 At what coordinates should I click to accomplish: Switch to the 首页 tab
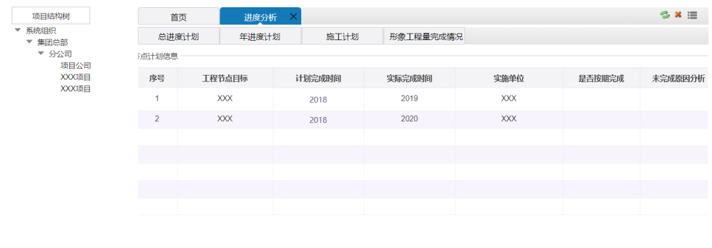pyautogui.click(x=179, y=17)
